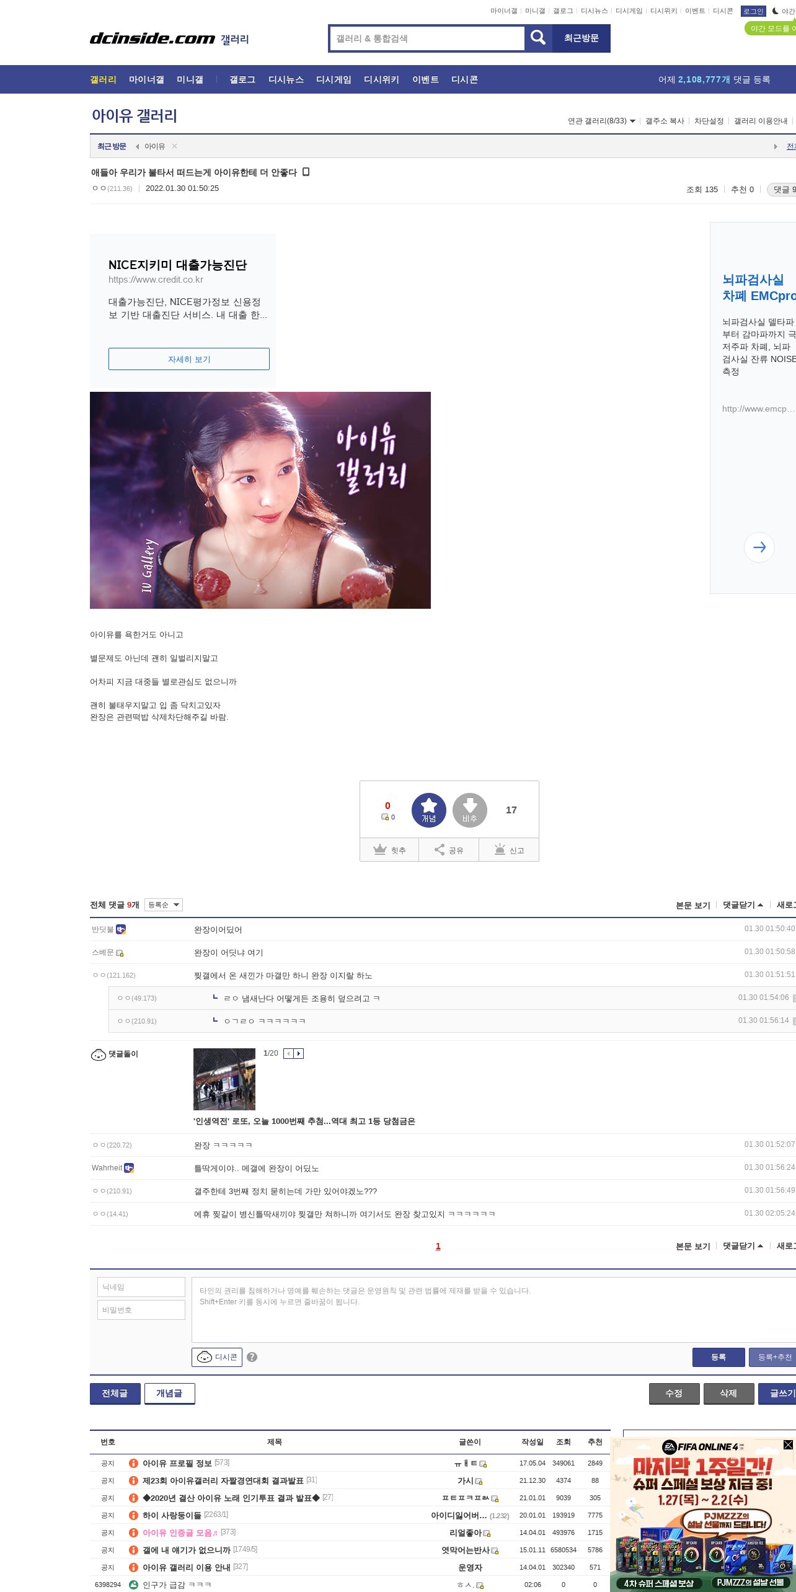796x1592 pixels.
Task: Click 차단설정 link
Action: click(709, 121)
